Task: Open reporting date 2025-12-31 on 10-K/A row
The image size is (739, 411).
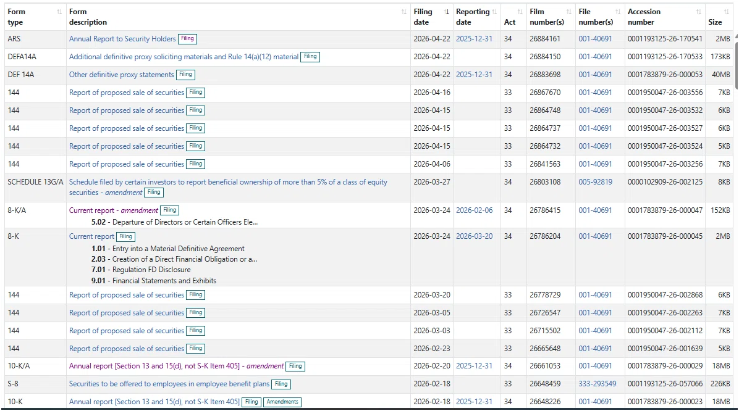Action: click(x=474, y=366)
